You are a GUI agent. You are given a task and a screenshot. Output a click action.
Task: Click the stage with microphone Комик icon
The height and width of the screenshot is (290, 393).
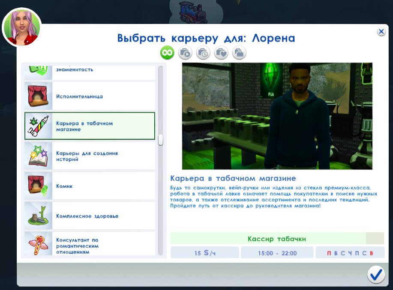38,186
